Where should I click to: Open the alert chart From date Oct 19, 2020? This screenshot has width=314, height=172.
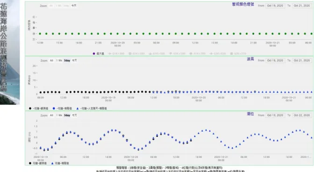point(275,6)
